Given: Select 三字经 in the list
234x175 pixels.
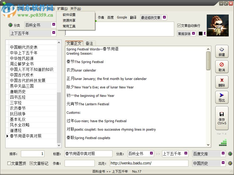Looking at the screenshot, I should coord(33,103).
